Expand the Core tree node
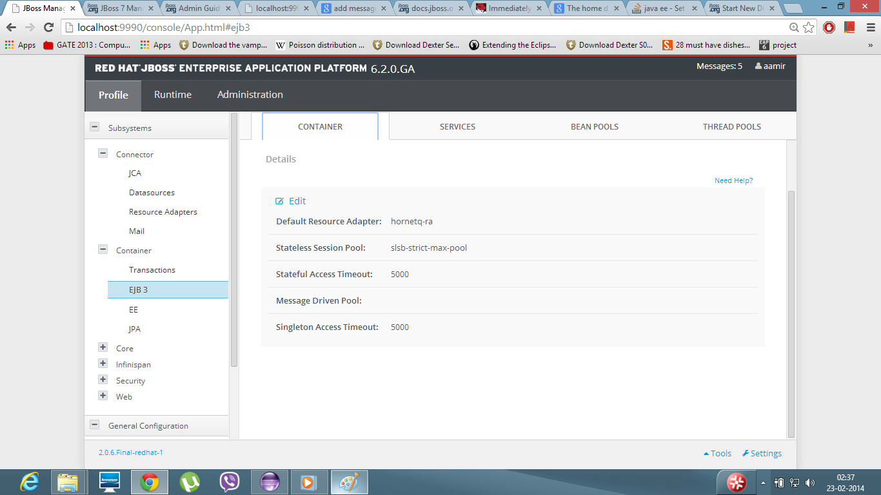 tap(103, 347)
